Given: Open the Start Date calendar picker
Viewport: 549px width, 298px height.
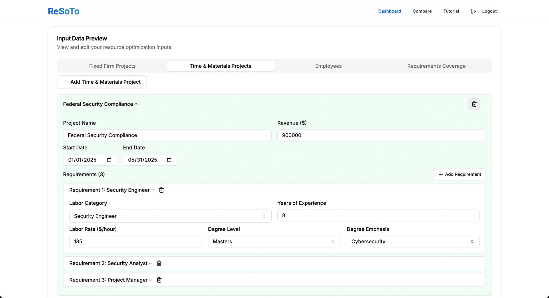Looking at the screenshot, I should (x=109, y=160).
